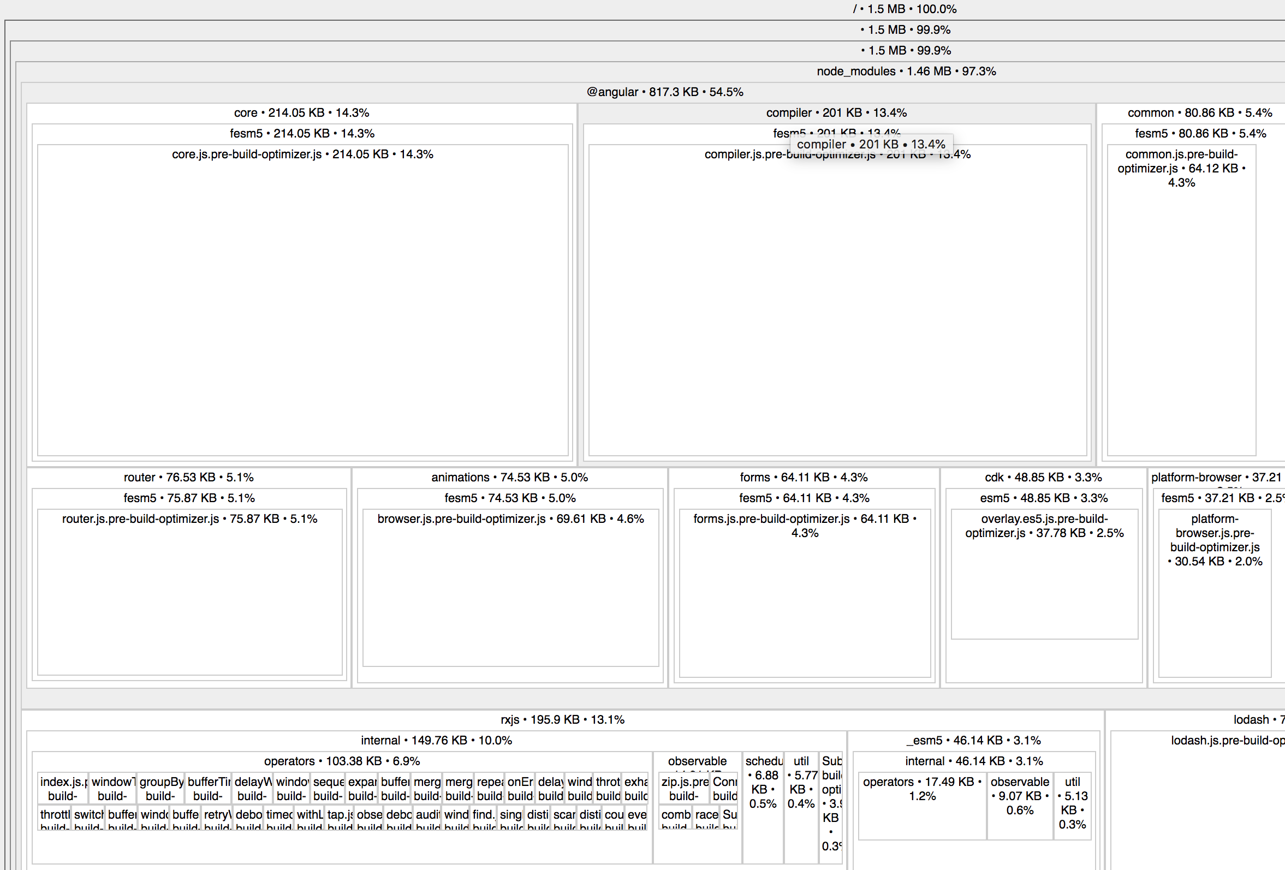Image resolution: width=1285 pixels, height=870 pixels.
Task: Click the zip.js.pre-build cell in observable
Action: [684, 789]
